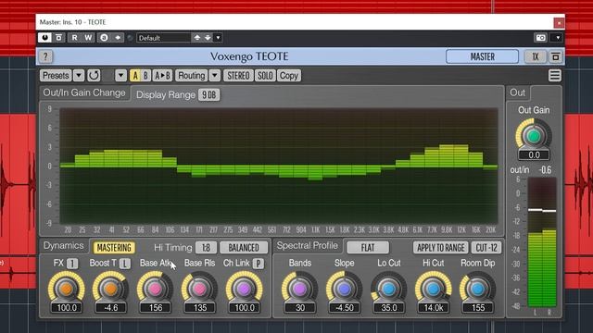Click the undo/reset circular arrow icon

pos(94,76)
